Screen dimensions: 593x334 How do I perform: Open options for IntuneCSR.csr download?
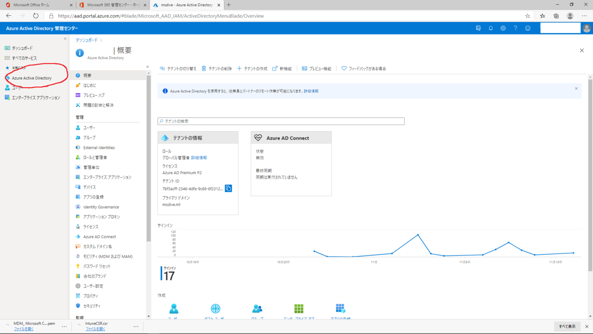coord(136,327)
